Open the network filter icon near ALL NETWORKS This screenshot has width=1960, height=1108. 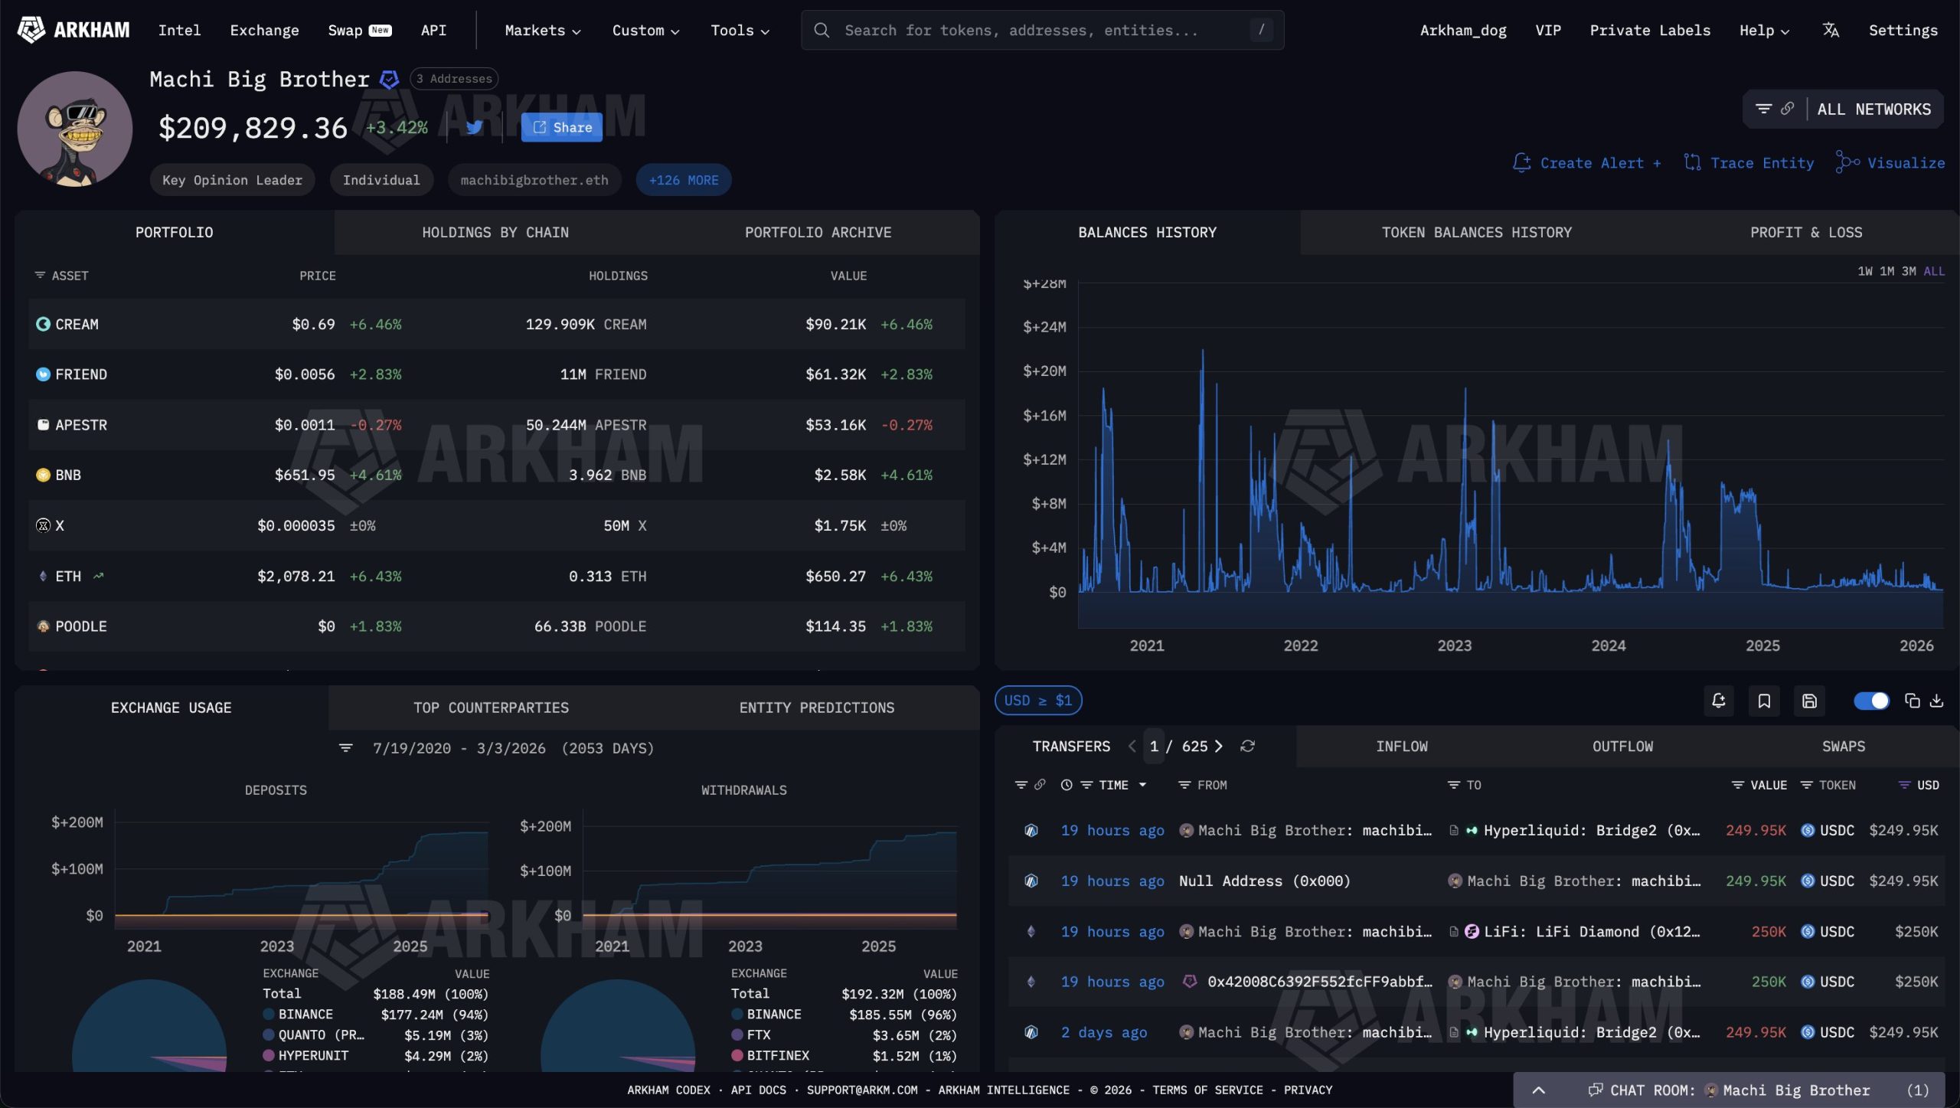[x=1763, y=109]
